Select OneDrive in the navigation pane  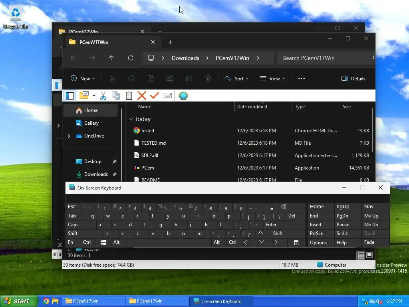[91, 136]
